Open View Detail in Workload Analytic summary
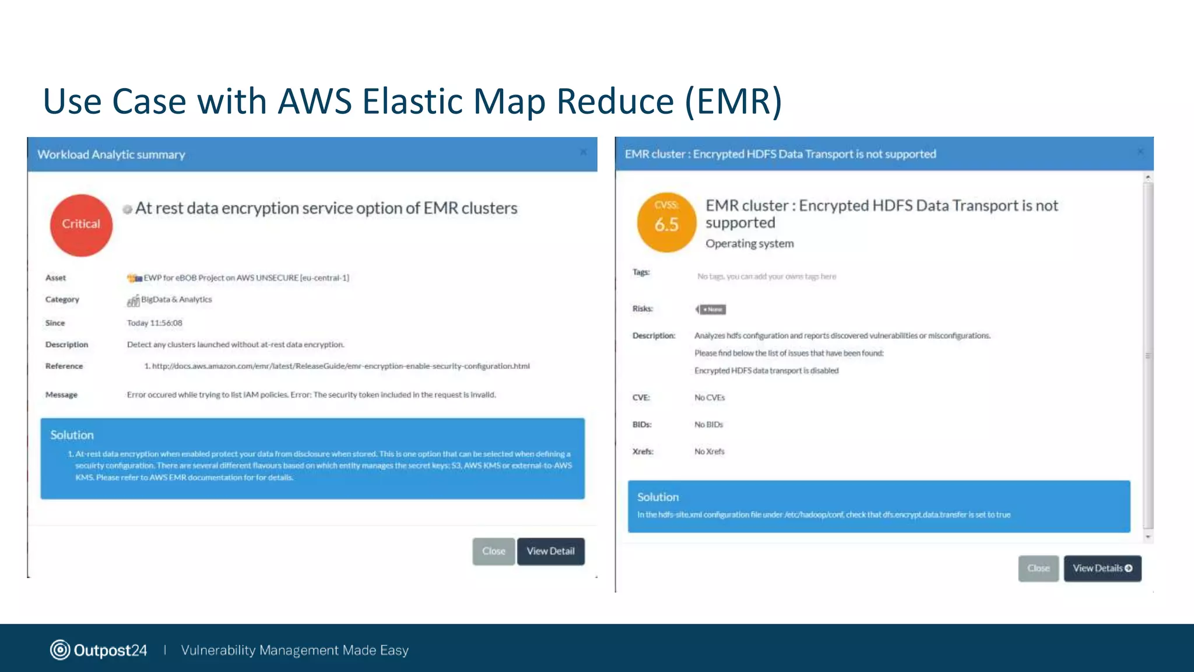 point(550,551)
